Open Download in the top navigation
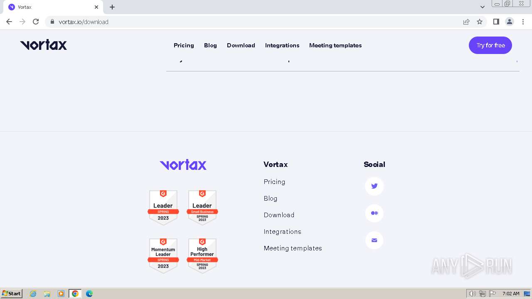Screen dimensions: 532x299 coord(241,45)
